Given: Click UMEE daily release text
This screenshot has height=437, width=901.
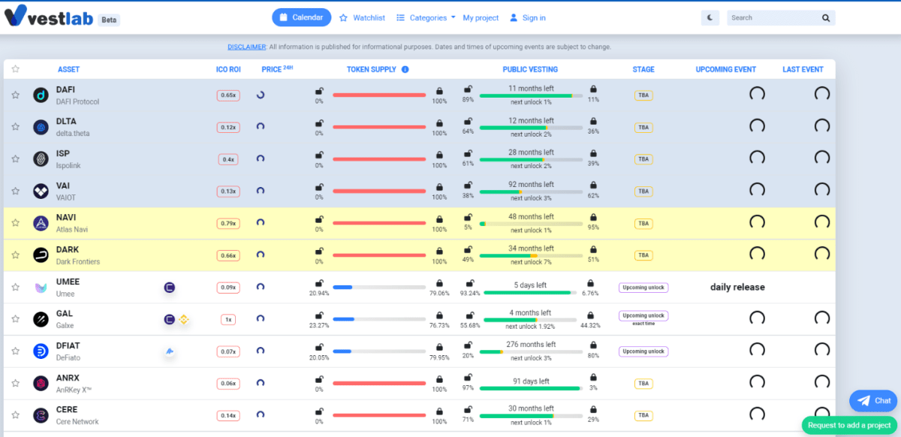Looking at the screenshot, I should (x=737, y=287).
